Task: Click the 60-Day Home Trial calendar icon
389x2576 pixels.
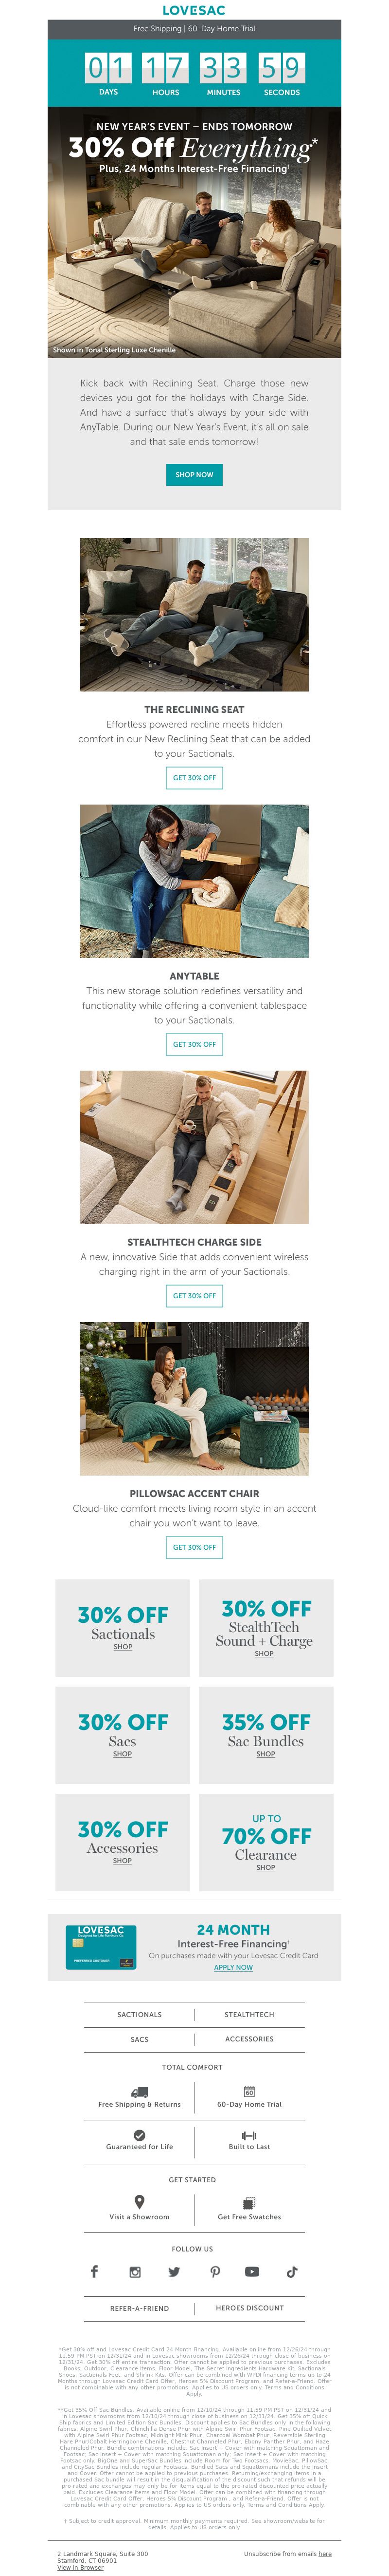Action: (249, 2091)
